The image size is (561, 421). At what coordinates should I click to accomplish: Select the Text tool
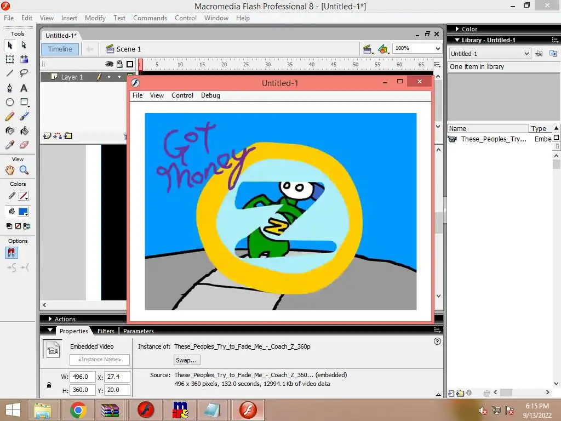24,88
